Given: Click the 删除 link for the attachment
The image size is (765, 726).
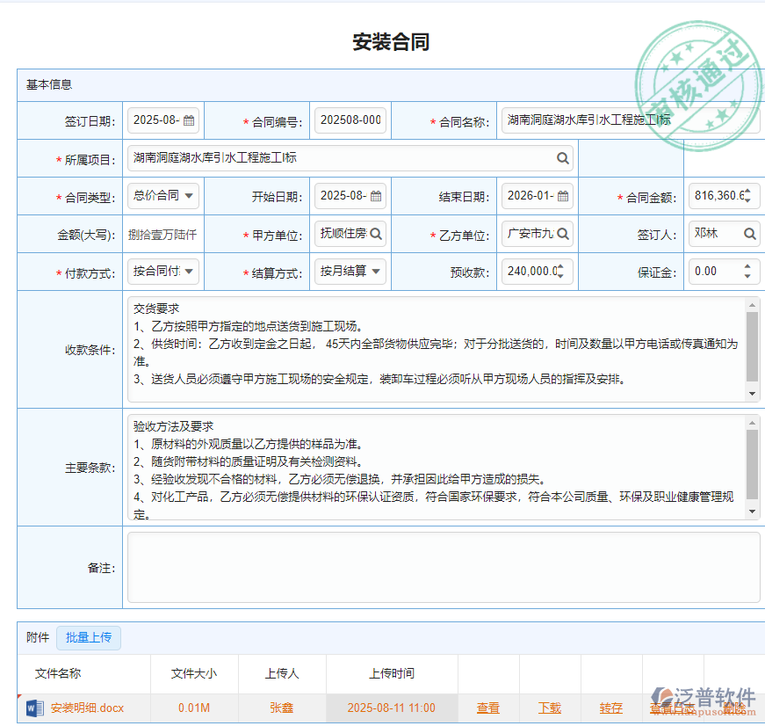Looking at the screenshot, I should (736, 708).
